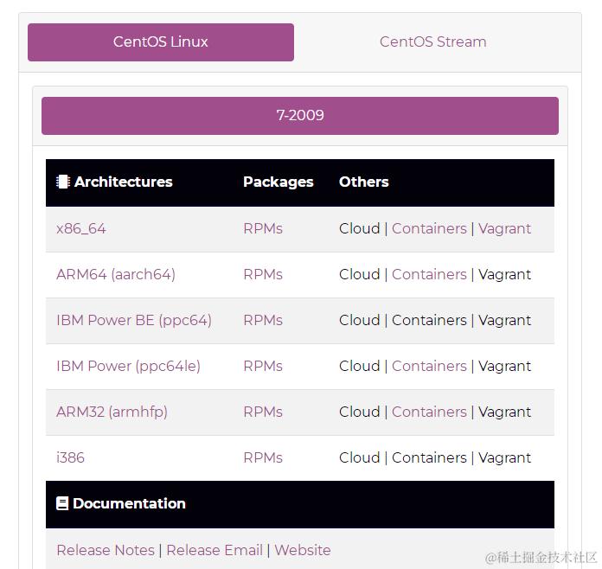The height and width of the screenshot is (569, 602).
Task: Open Containers link in ARM32 row
Action: pyautogui.click(x=429, y=412)
